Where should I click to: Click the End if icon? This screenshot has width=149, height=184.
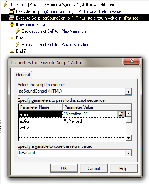click(12, 51)
